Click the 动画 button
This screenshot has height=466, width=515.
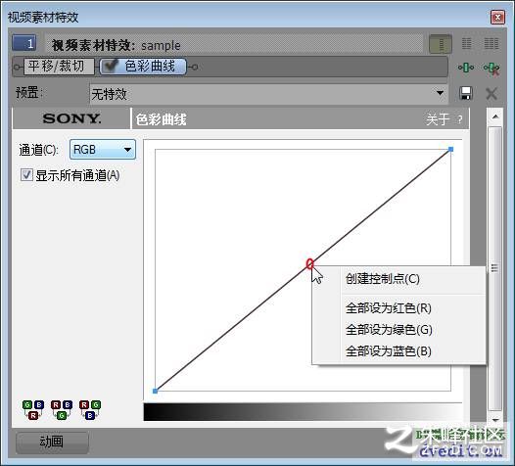pyautogui.click(x=52, y=442)
